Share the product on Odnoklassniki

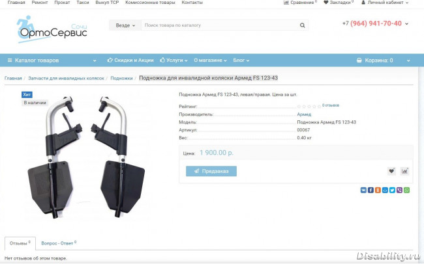(x=378, y=190)
